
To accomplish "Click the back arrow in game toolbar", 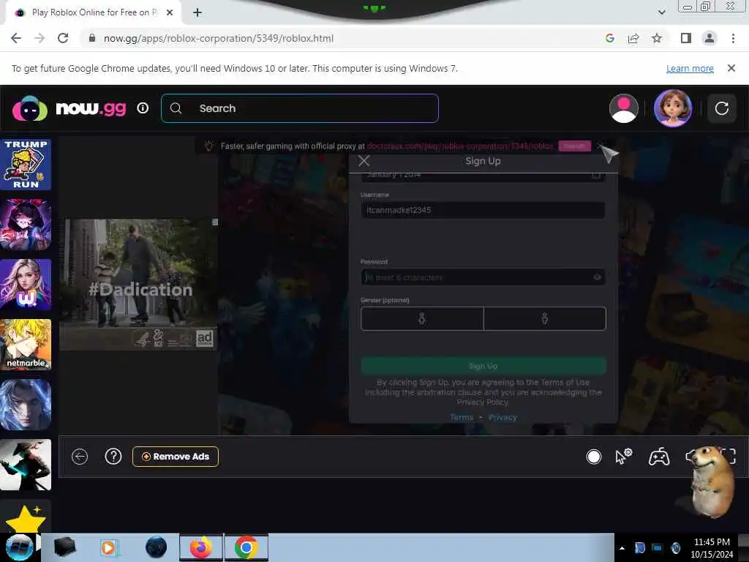I will click(x=80, y=457).
